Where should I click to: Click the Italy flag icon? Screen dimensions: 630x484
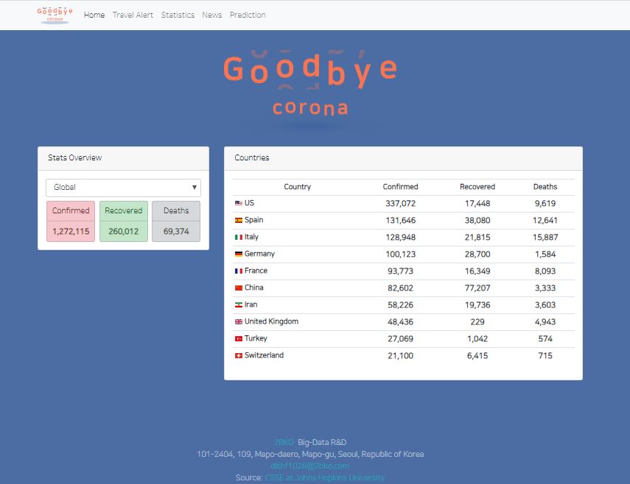pos(238,237)
